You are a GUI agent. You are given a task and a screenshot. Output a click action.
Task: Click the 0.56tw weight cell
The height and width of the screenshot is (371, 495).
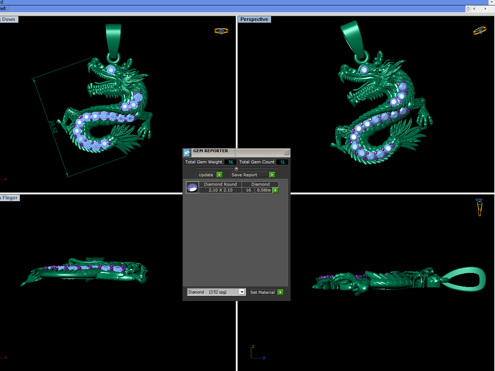[x=264, y=190]
